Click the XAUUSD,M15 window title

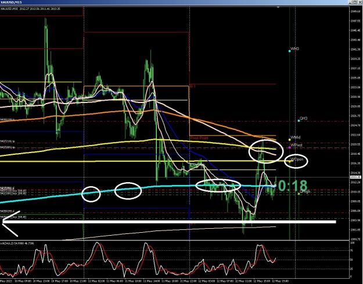11,2
